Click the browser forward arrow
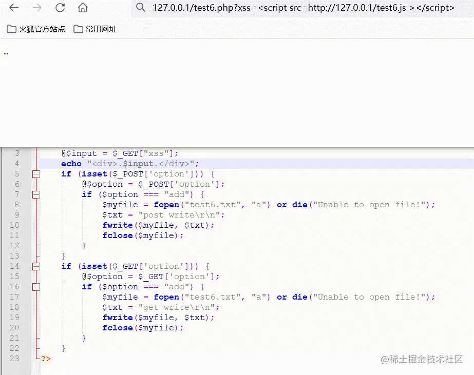Viewport: 474px width, 375px height. coord(37,8)
